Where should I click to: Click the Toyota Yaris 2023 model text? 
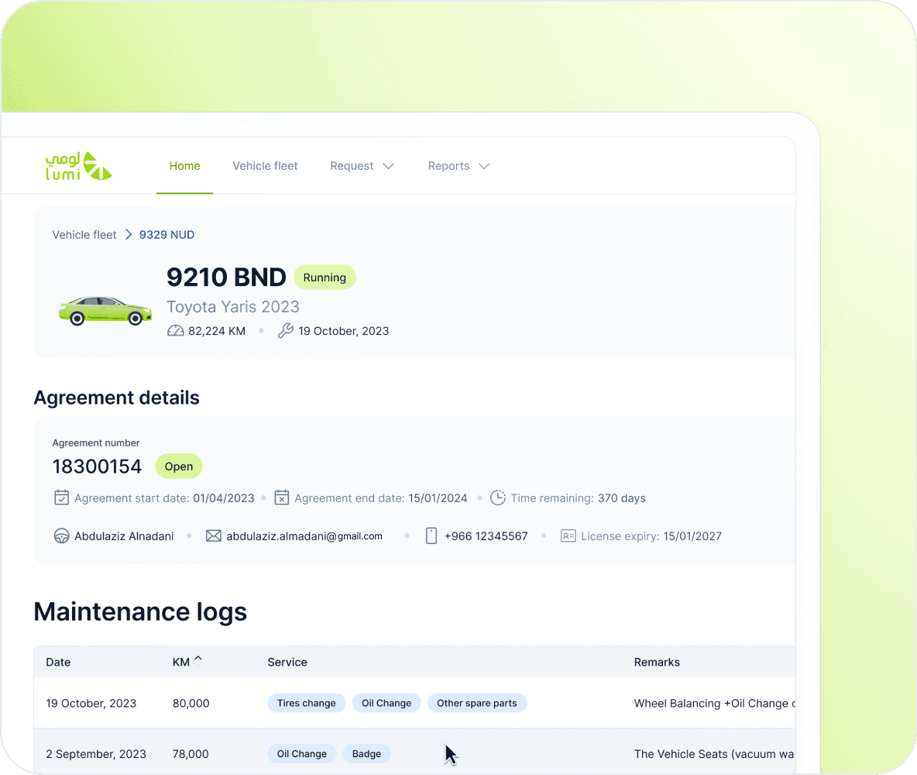click(233, 307)
